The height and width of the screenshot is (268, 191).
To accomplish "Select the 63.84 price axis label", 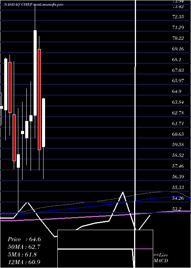I will (178, 102).
